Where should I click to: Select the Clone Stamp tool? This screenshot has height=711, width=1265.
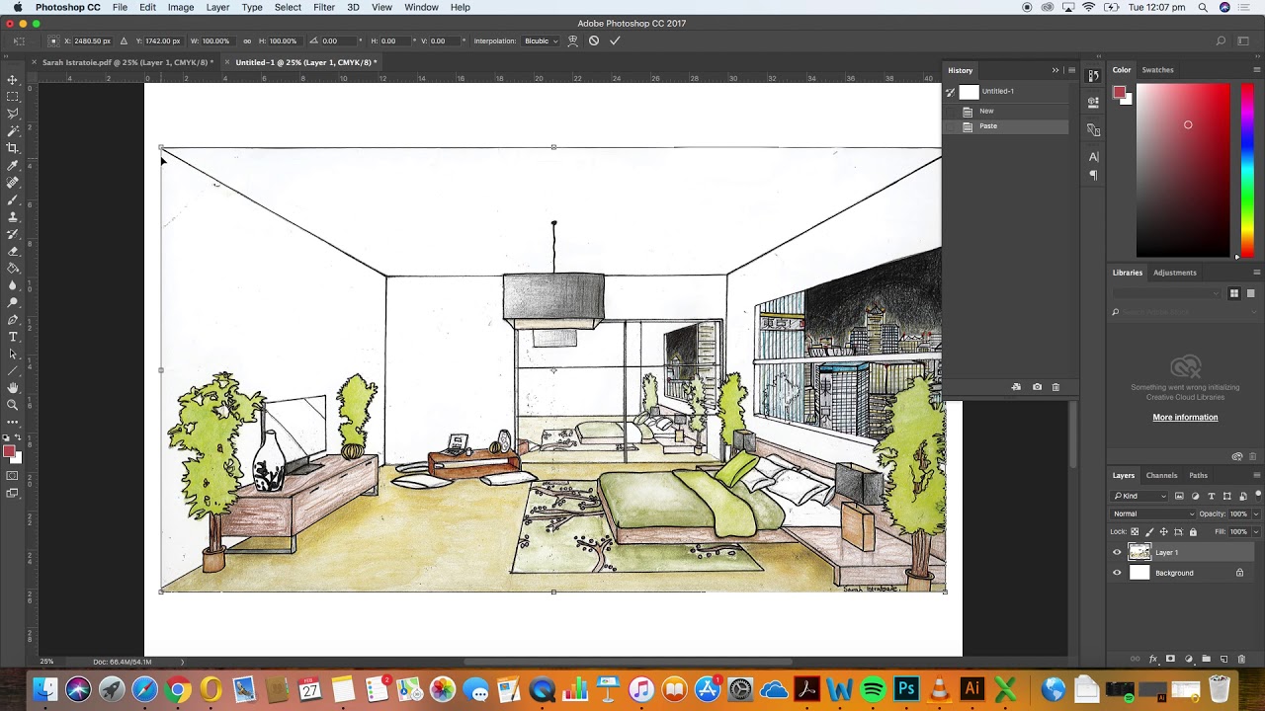pyautogui.click(x=13, y=216)
